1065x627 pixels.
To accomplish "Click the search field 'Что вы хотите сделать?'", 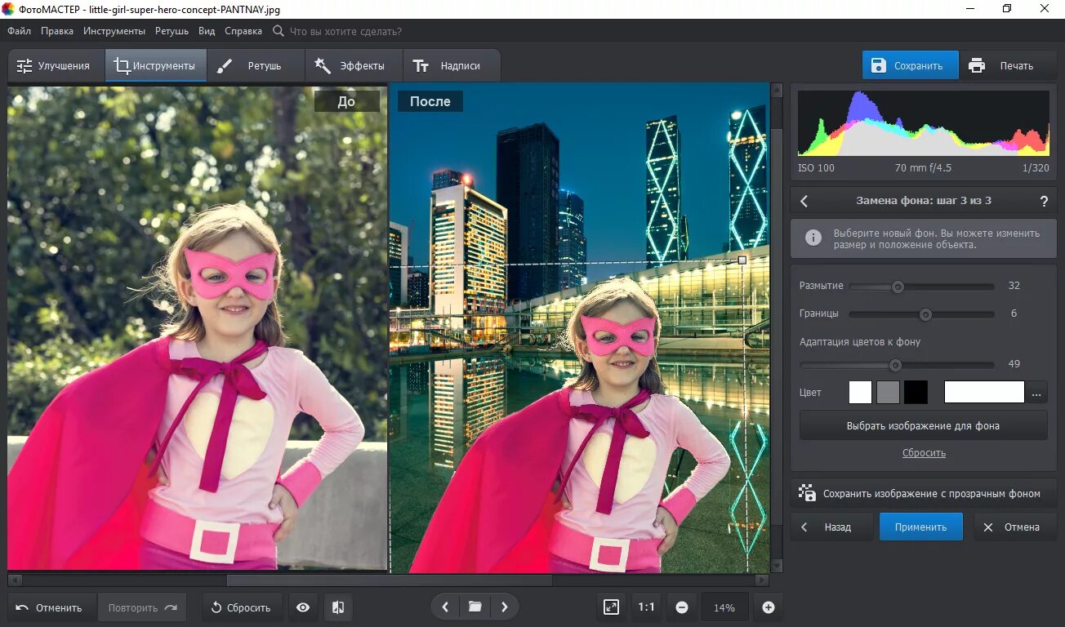I will (345, 31).
